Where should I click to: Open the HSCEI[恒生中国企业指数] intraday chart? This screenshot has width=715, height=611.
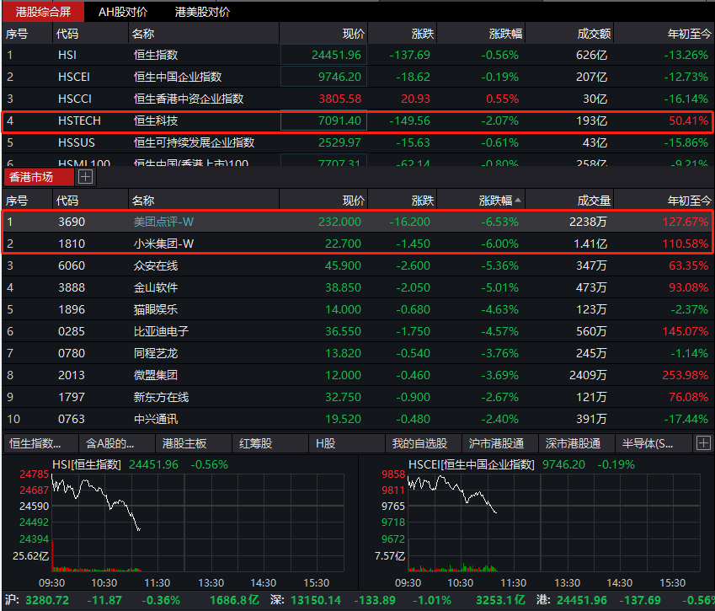coord(554,523)
